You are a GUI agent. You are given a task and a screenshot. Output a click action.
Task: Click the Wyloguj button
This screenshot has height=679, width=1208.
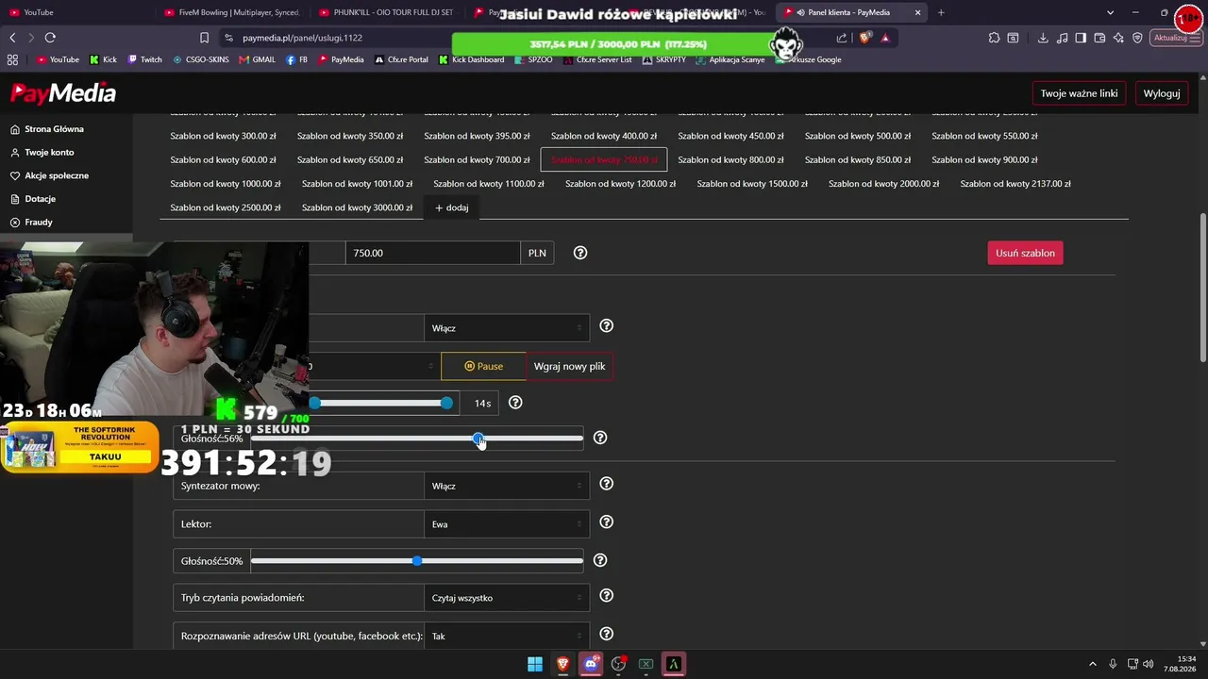pyautogui.click(x=1162, y=93)
